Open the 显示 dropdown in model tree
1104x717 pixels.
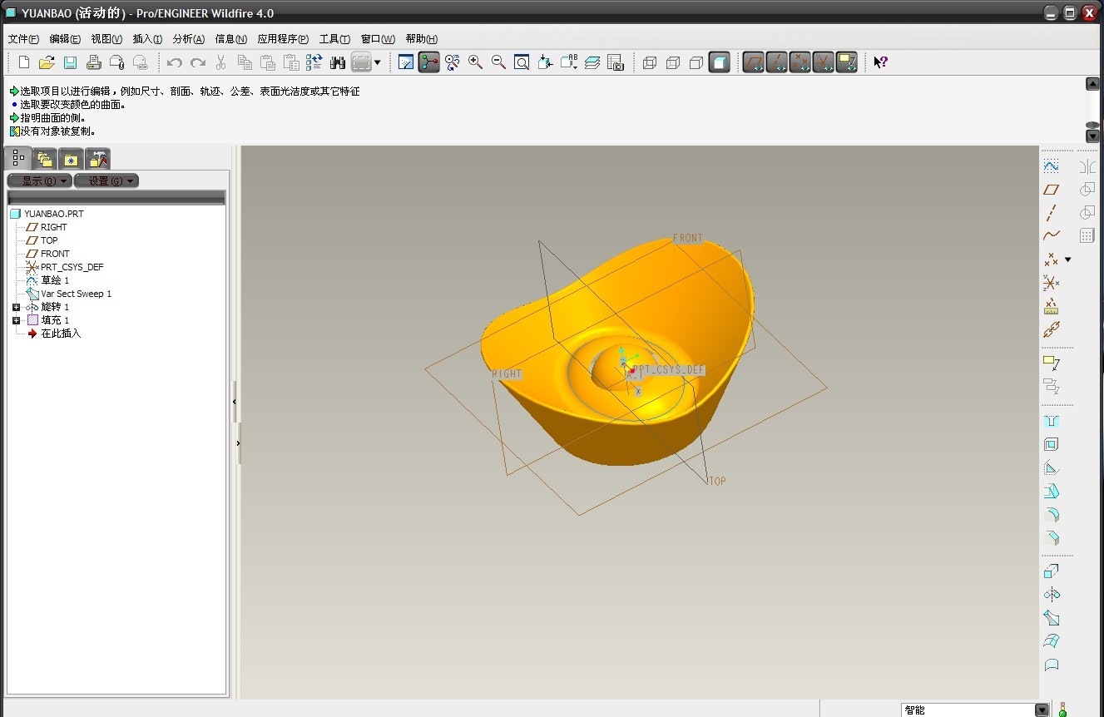(x=39, y=180)
